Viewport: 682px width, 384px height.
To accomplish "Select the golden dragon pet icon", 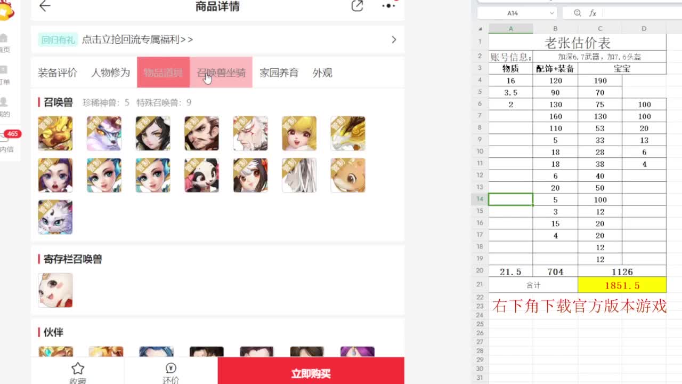I will [x=348, y=133].
